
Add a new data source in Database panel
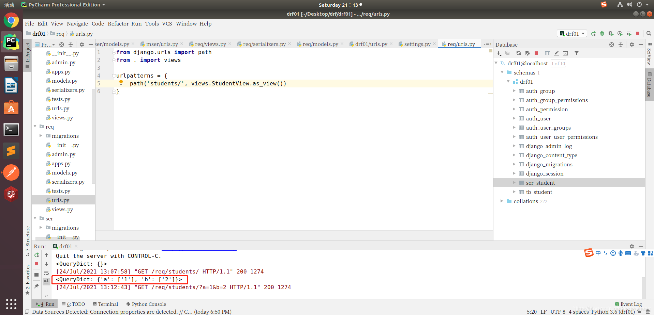(499, 53)
